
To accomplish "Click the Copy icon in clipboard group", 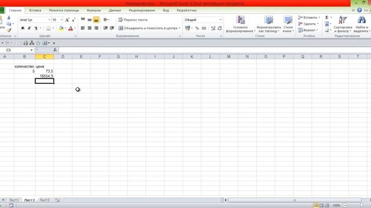I will (x=9, y=24).
